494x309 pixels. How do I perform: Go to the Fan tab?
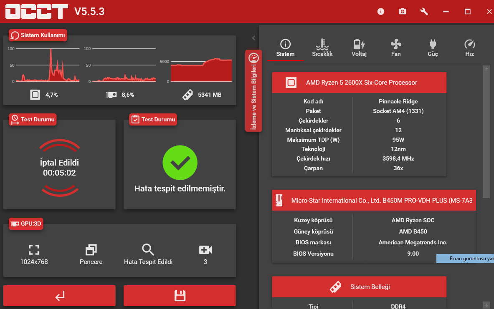[x=396, y=48]
